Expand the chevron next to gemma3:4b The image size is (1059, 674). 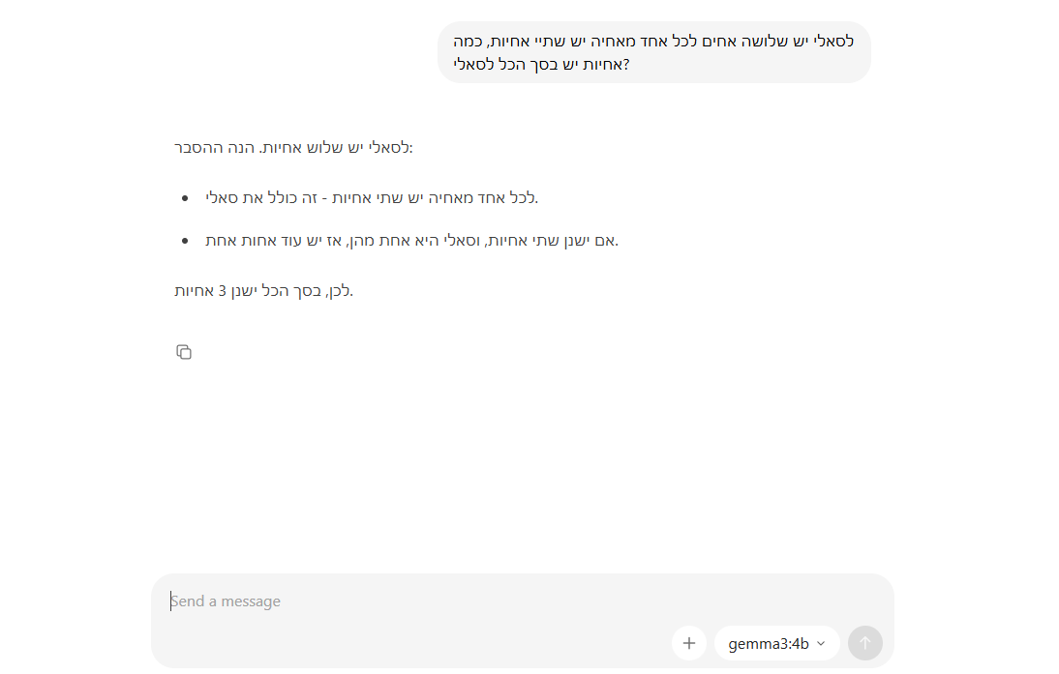pyautogui.click(x=822, y=643)
